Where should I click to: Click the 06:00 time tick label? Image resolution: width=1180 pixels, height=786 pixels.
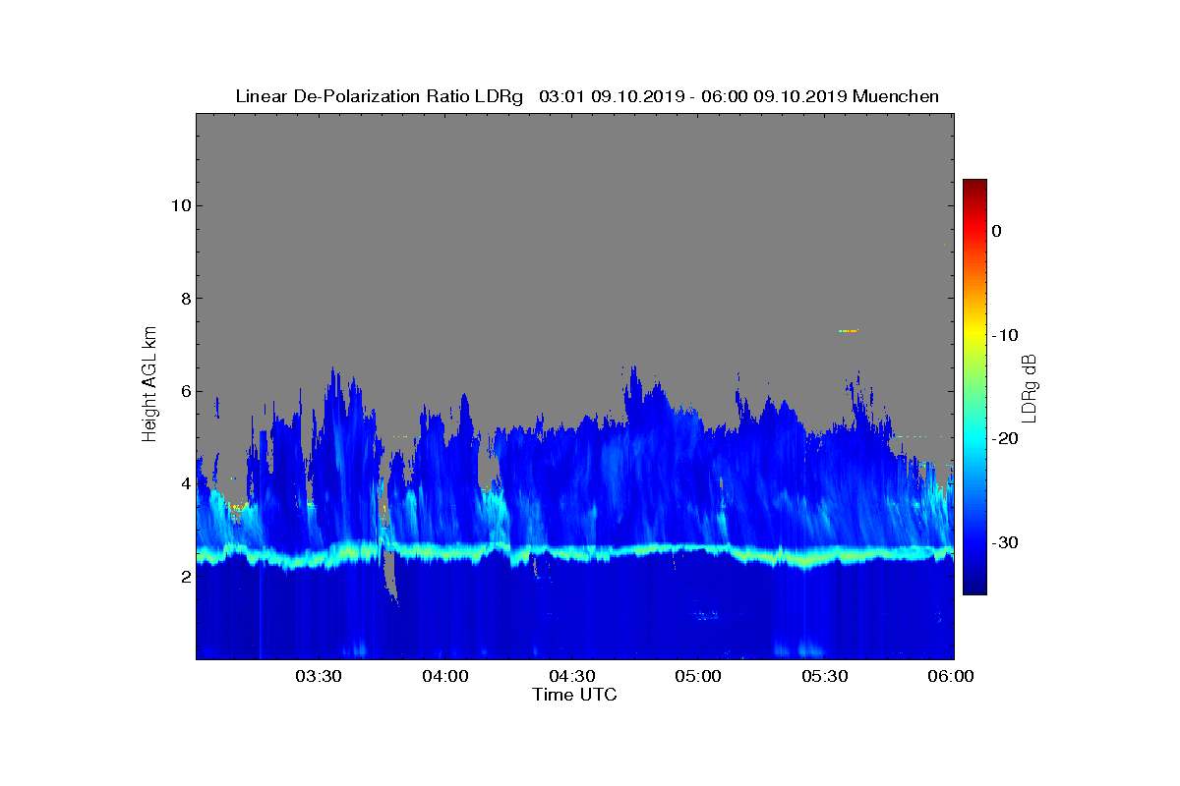951,676
